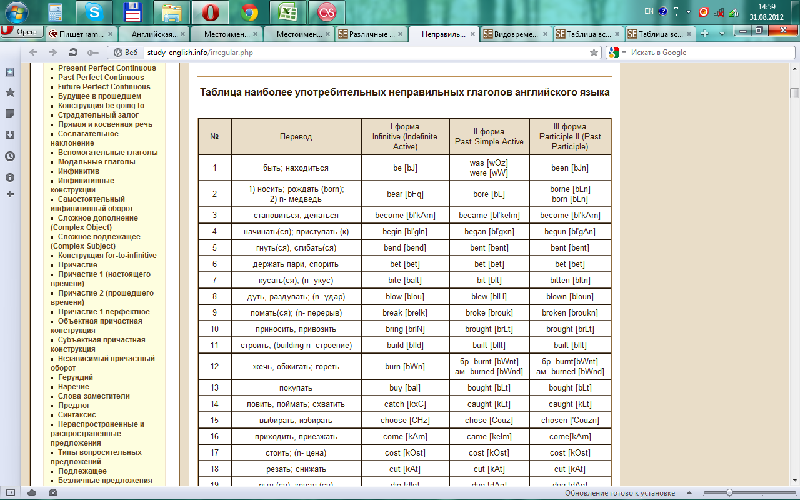Open the Синтаксис link

point(76,415)
